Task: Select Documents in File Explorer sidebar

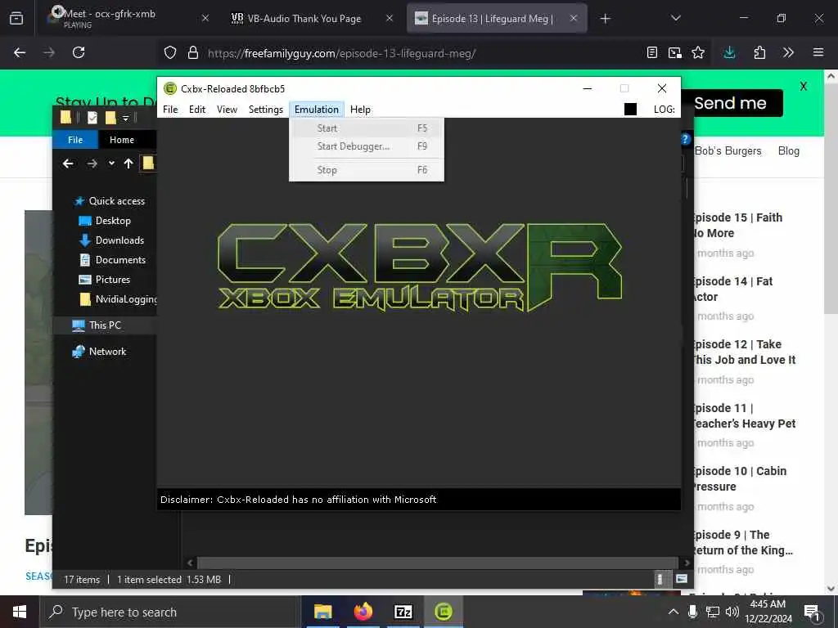Action: [x=120, y=260]
